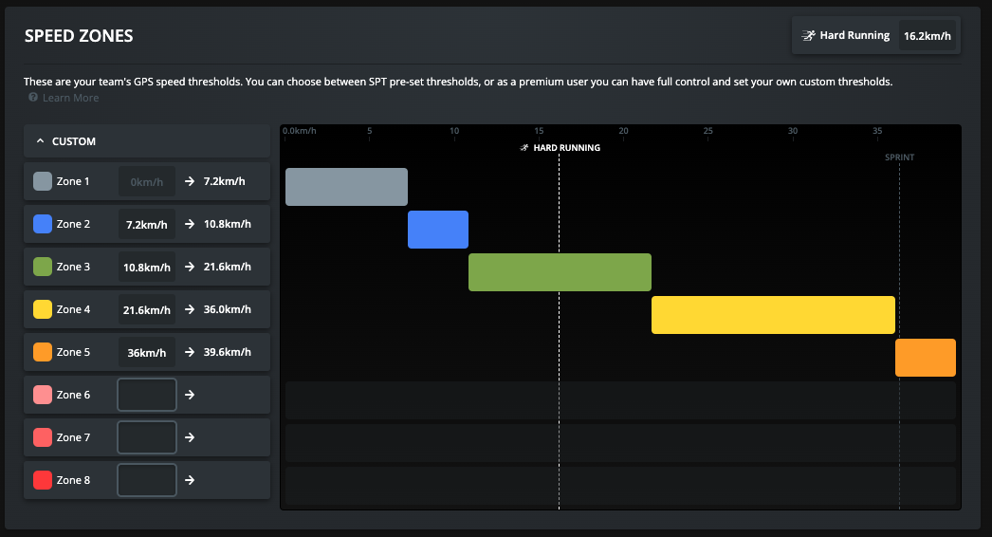Screen dimensions: 992x537
Task: Click the yellow Zone 4 bar in chart
Action: pyautogui.click(x=773, y=315)
